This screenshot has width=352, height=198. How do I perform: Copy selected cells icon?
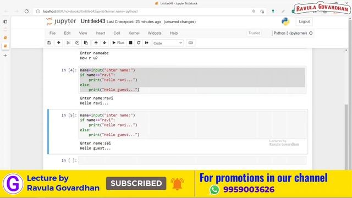(77, 43)
